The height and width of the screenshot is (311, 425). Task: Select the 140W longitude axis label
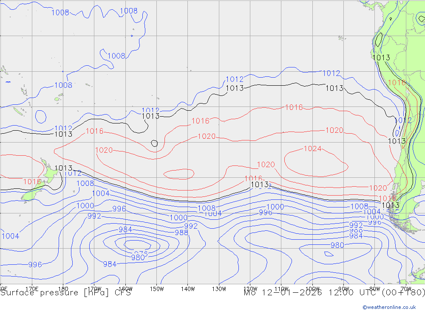[x=188, y=289]
